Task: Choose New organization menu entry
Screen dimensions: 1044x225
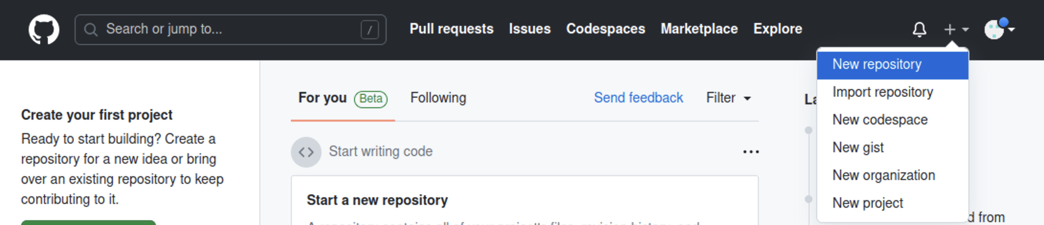Action: pos(884,175)
